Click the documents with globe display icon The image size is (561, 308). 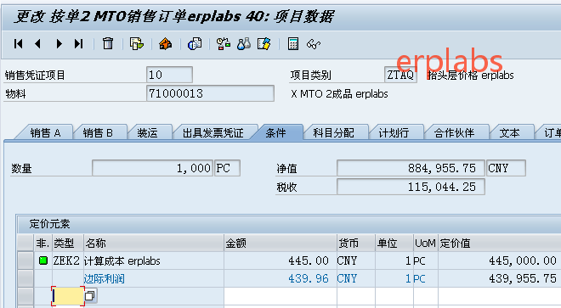click(195, 43)
